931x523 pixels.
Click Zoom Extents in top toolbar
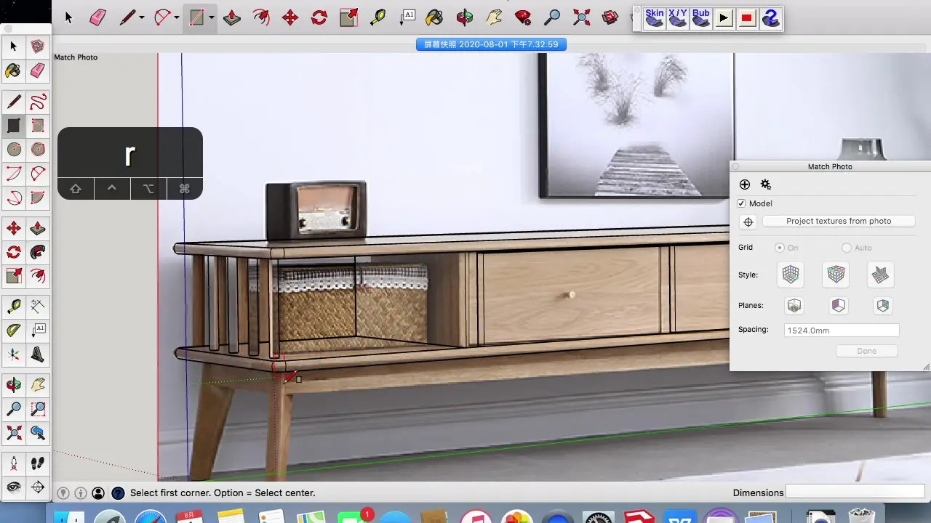[x=581, y=17]
